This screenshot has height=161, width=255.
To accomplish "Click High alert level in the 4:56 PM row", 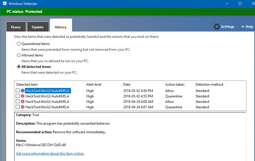I will [90, 91].
